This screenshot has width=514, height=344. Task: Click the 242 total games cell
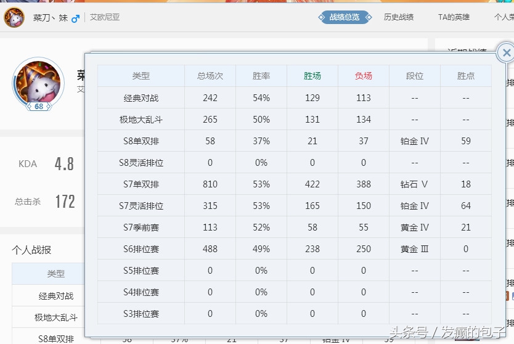tap(210, 98)
